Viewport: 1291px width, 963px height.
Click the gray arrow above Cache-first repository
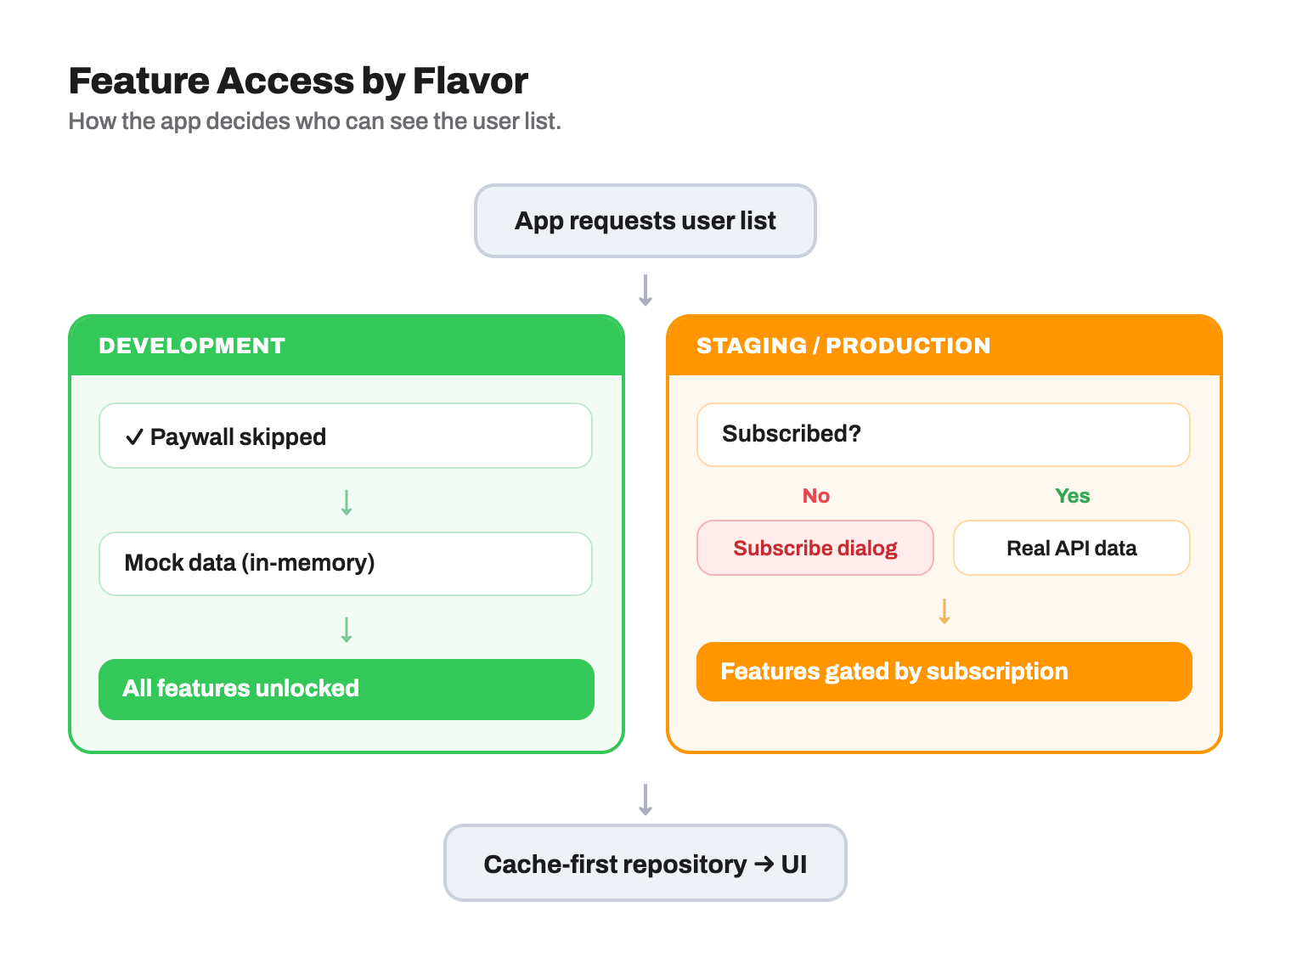coord(645,799)
